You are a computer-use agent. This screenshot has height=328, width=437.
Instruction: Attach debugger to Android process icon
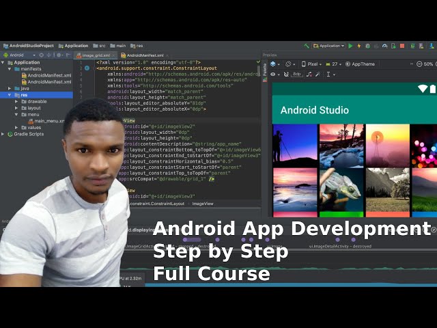(393, 46)
